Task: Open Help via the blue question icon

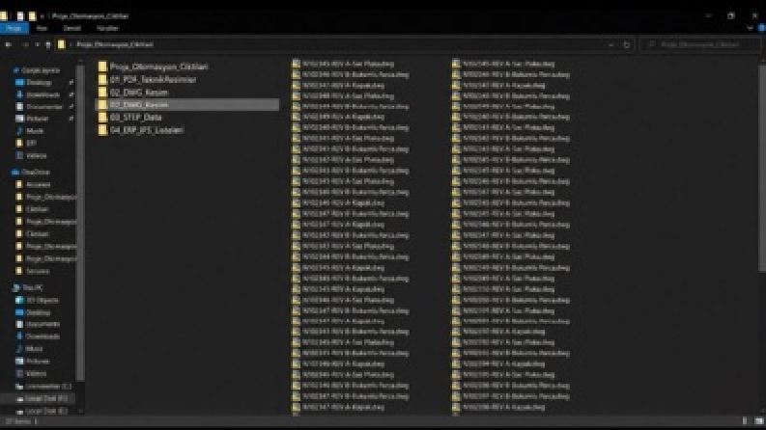Action: click(761, 28)
